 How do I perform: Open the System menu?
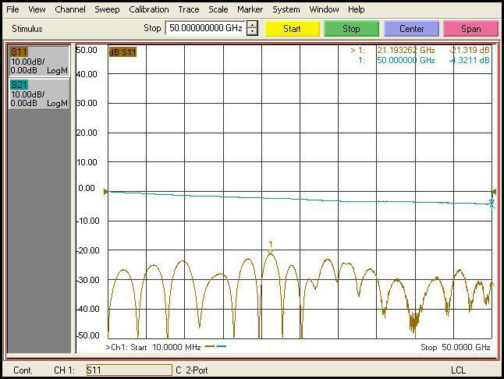pos(286,9)
